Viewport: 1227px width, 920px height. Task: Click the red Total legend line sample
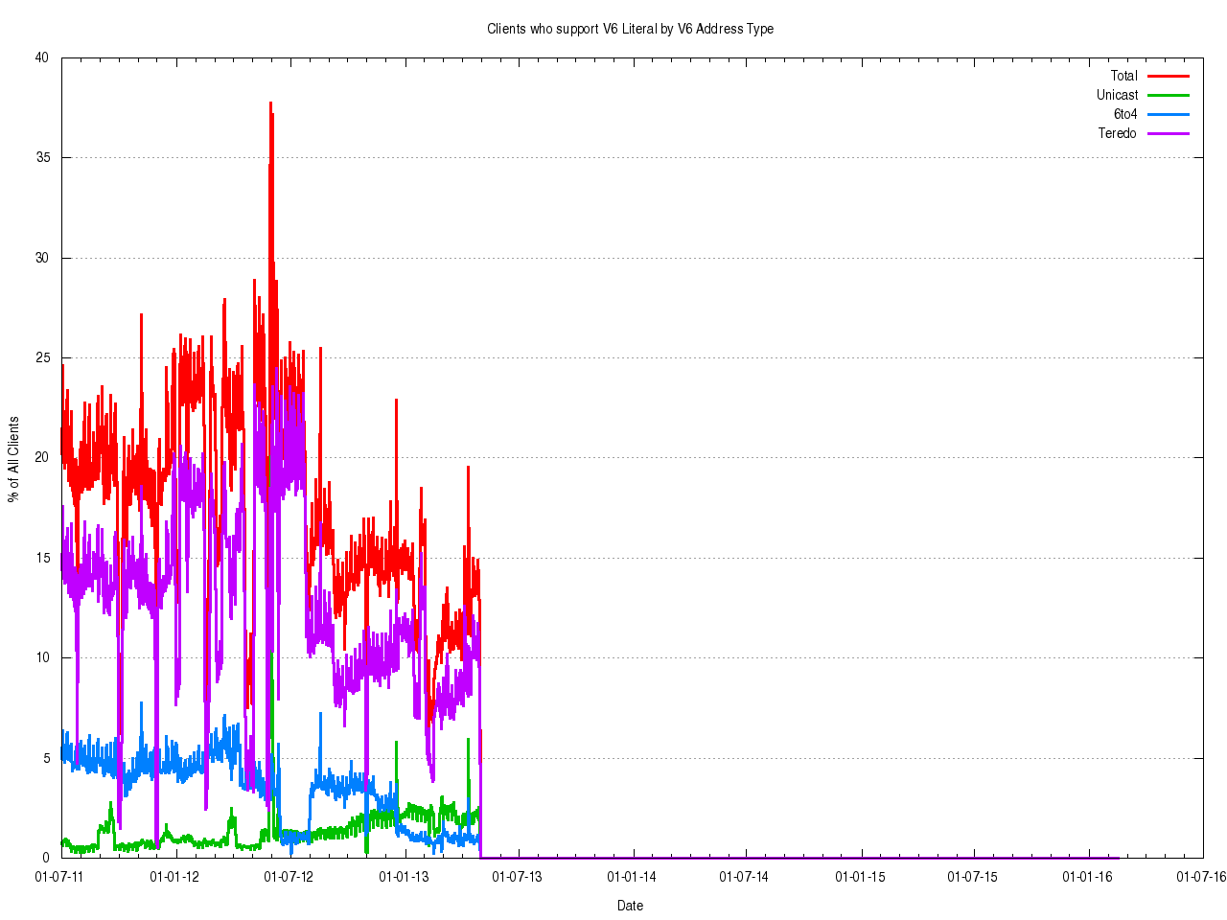1168,76
